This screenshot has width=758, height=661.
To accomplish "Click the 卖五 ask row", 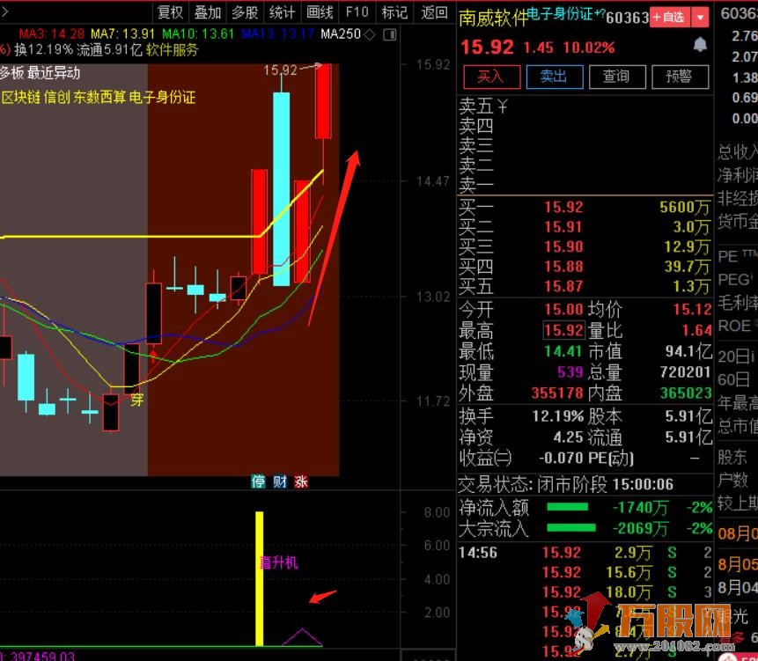I will [x=585, y=106].
